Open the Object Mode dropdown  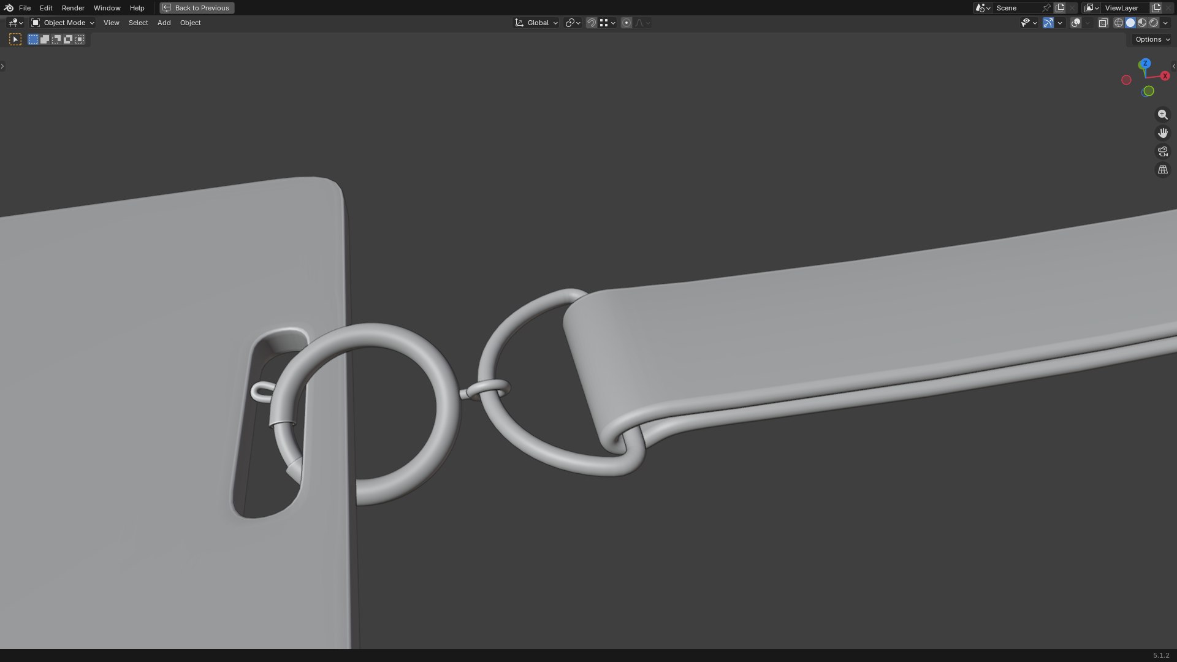(x=63, y=23)
